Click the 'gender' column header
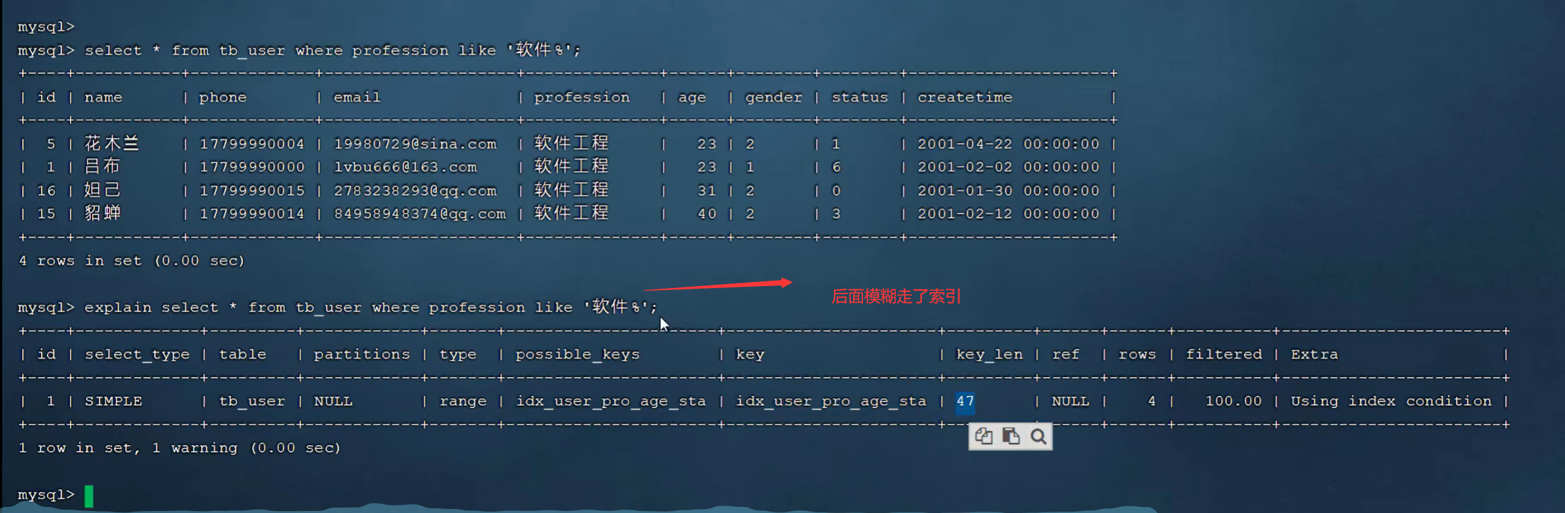This screenshot has width=1565, height=513. [773, 98]
